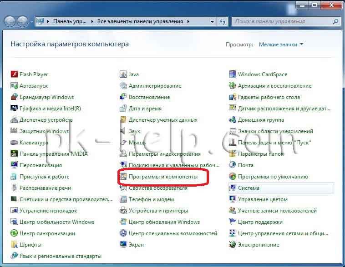Click the Гаджеты рабочего стола icon

[x=232, y=97]
